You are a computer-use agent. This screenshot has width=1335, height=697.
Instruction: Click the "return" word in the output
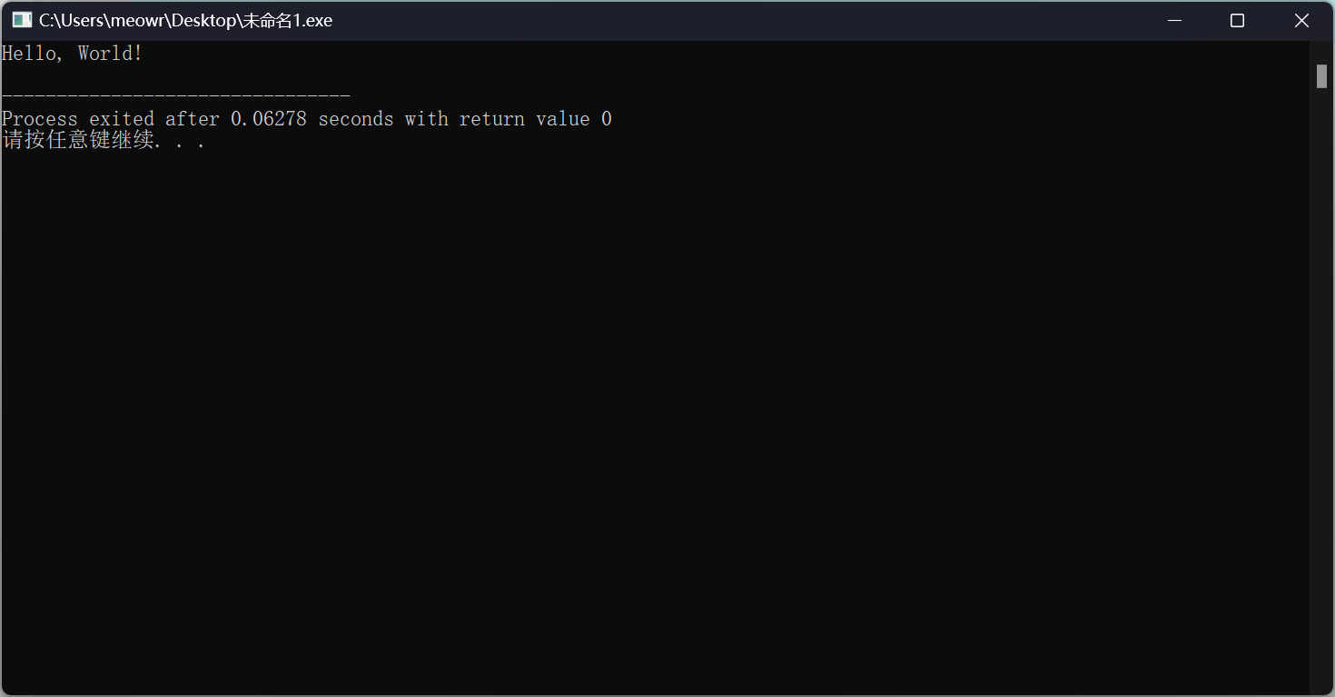click(491, 119)
